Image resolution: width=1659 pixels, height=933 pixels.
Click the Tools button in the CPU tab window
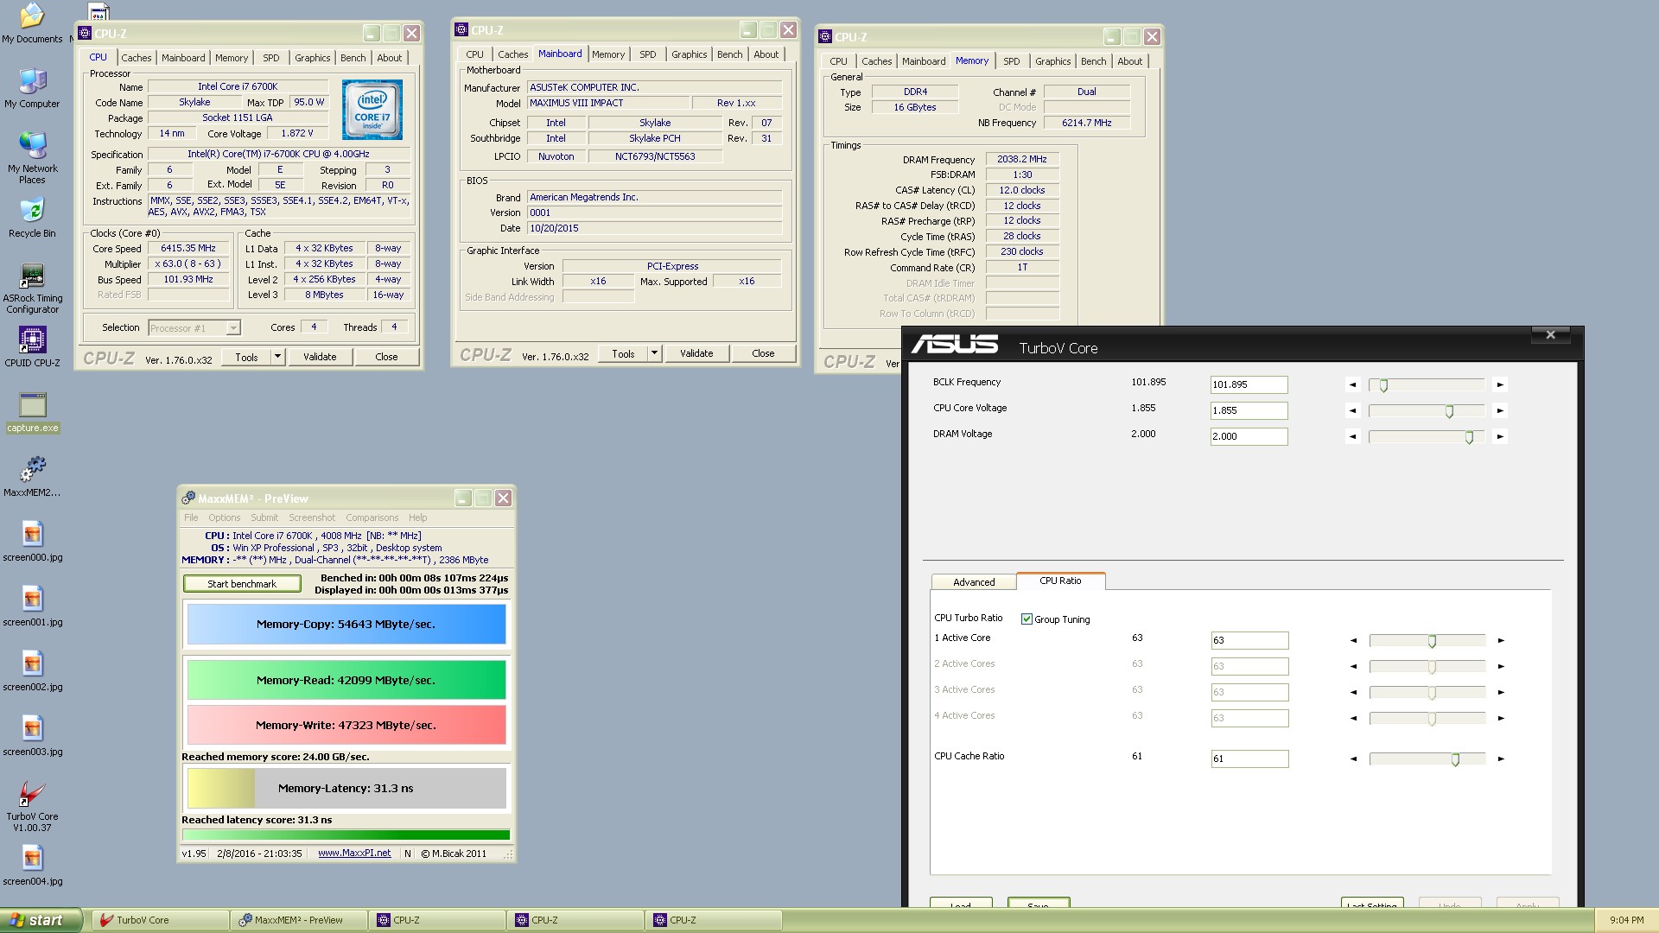click(246, 356)
